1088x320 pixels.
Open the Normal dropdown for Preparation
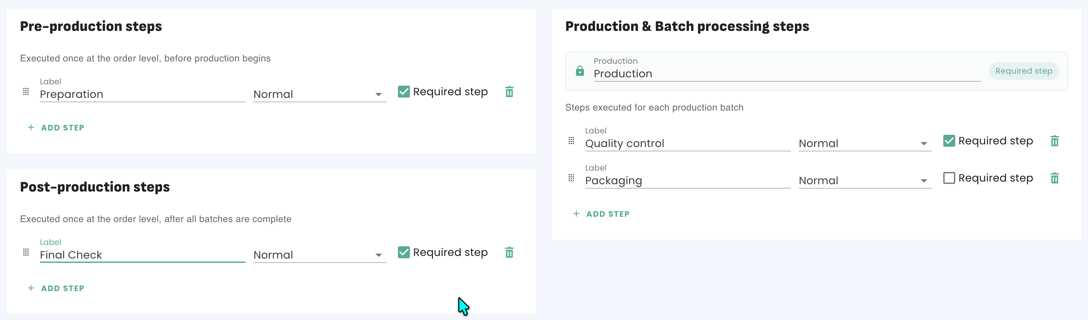tap(319, 95)
